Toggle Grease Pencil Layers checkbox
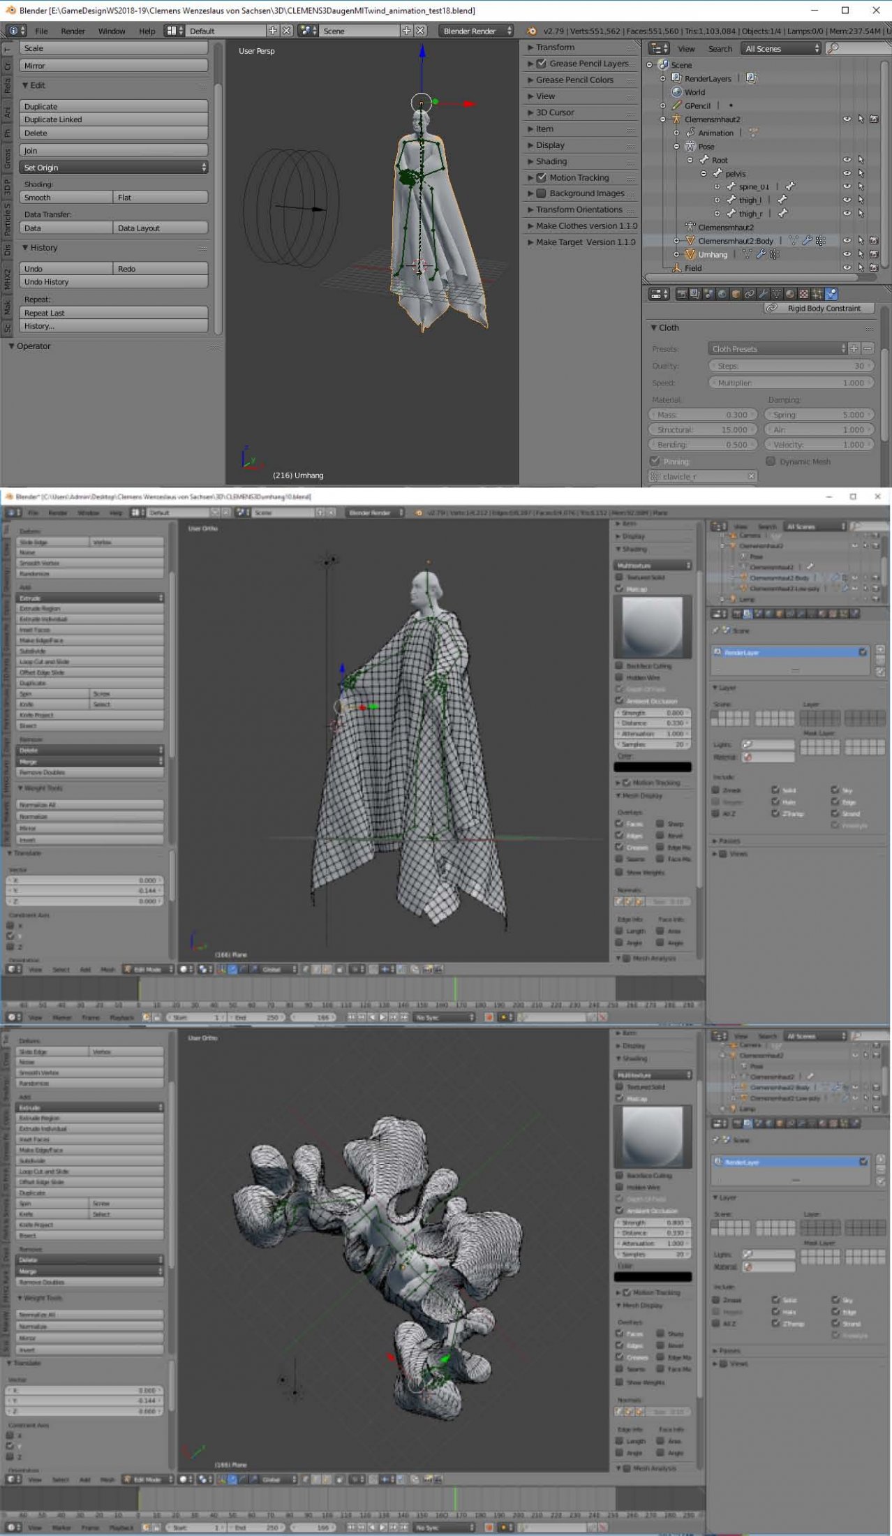892x1536 pixels. point(541,64)
